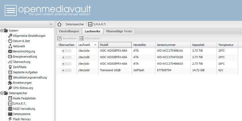Open the S.M.A.R.T. breadcrumb label
This screenshot has height=121, width=242.
click(x=100, y=24)
